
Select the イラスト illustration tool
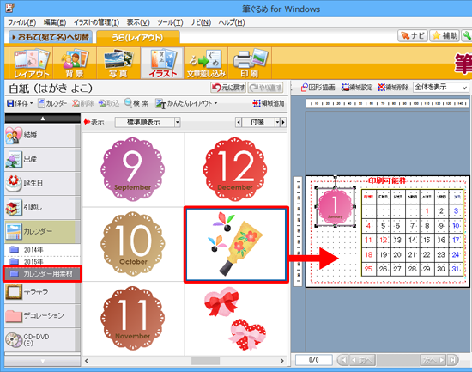(x=162, y=63)
